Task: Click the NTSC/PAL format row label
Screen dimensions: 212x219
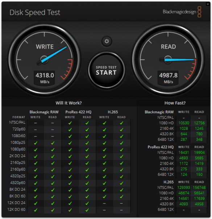Action: [17, 122]
